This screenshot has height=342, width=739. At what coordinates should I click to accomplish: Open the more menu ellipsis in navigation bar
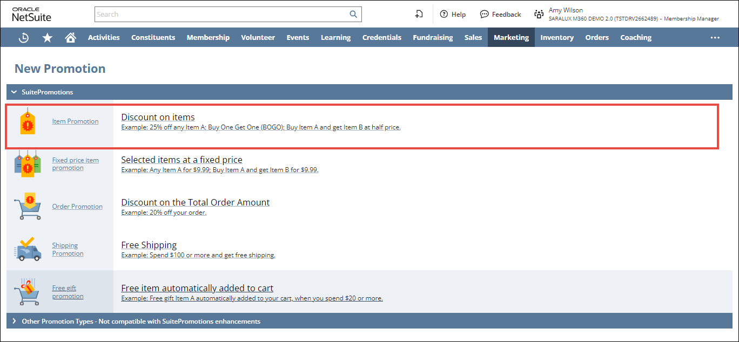715,38
